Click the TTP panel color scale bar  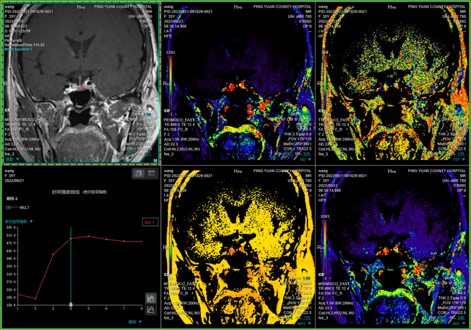tap(325, 82)
